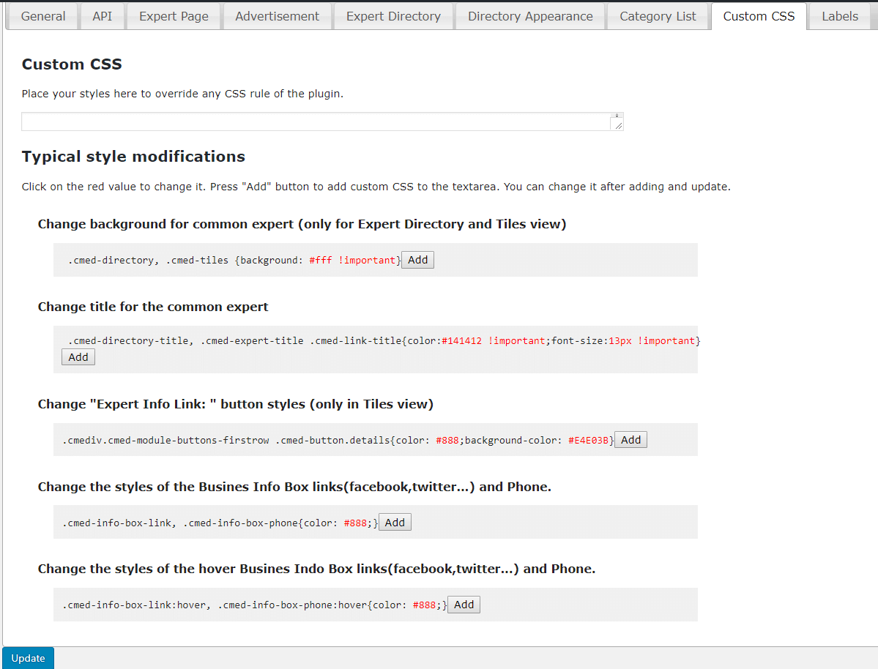The width and height of the screenshot is (878, 669).
Task: Edit the red #E4E03B background-color value
Action: click(588, 441)
